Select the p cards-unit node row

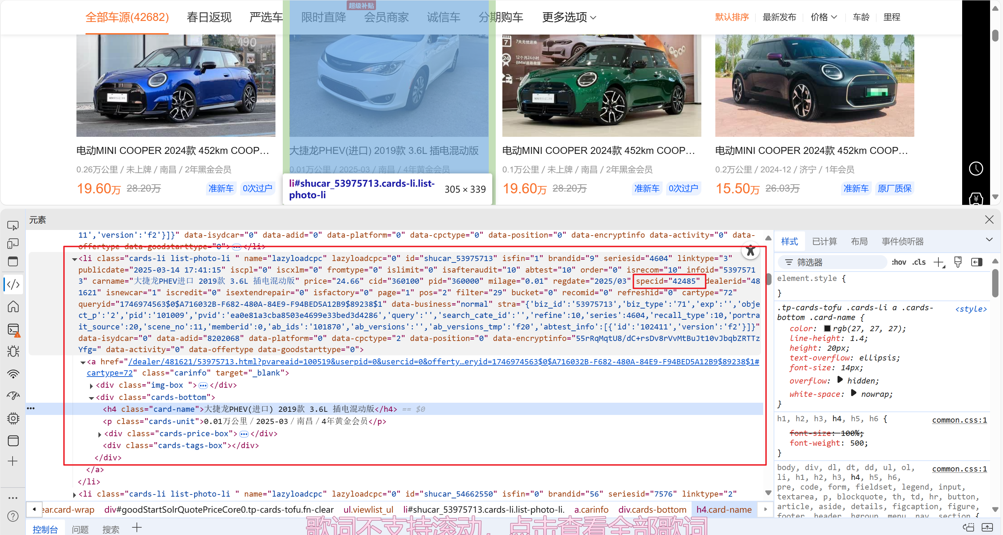[244, 421]
